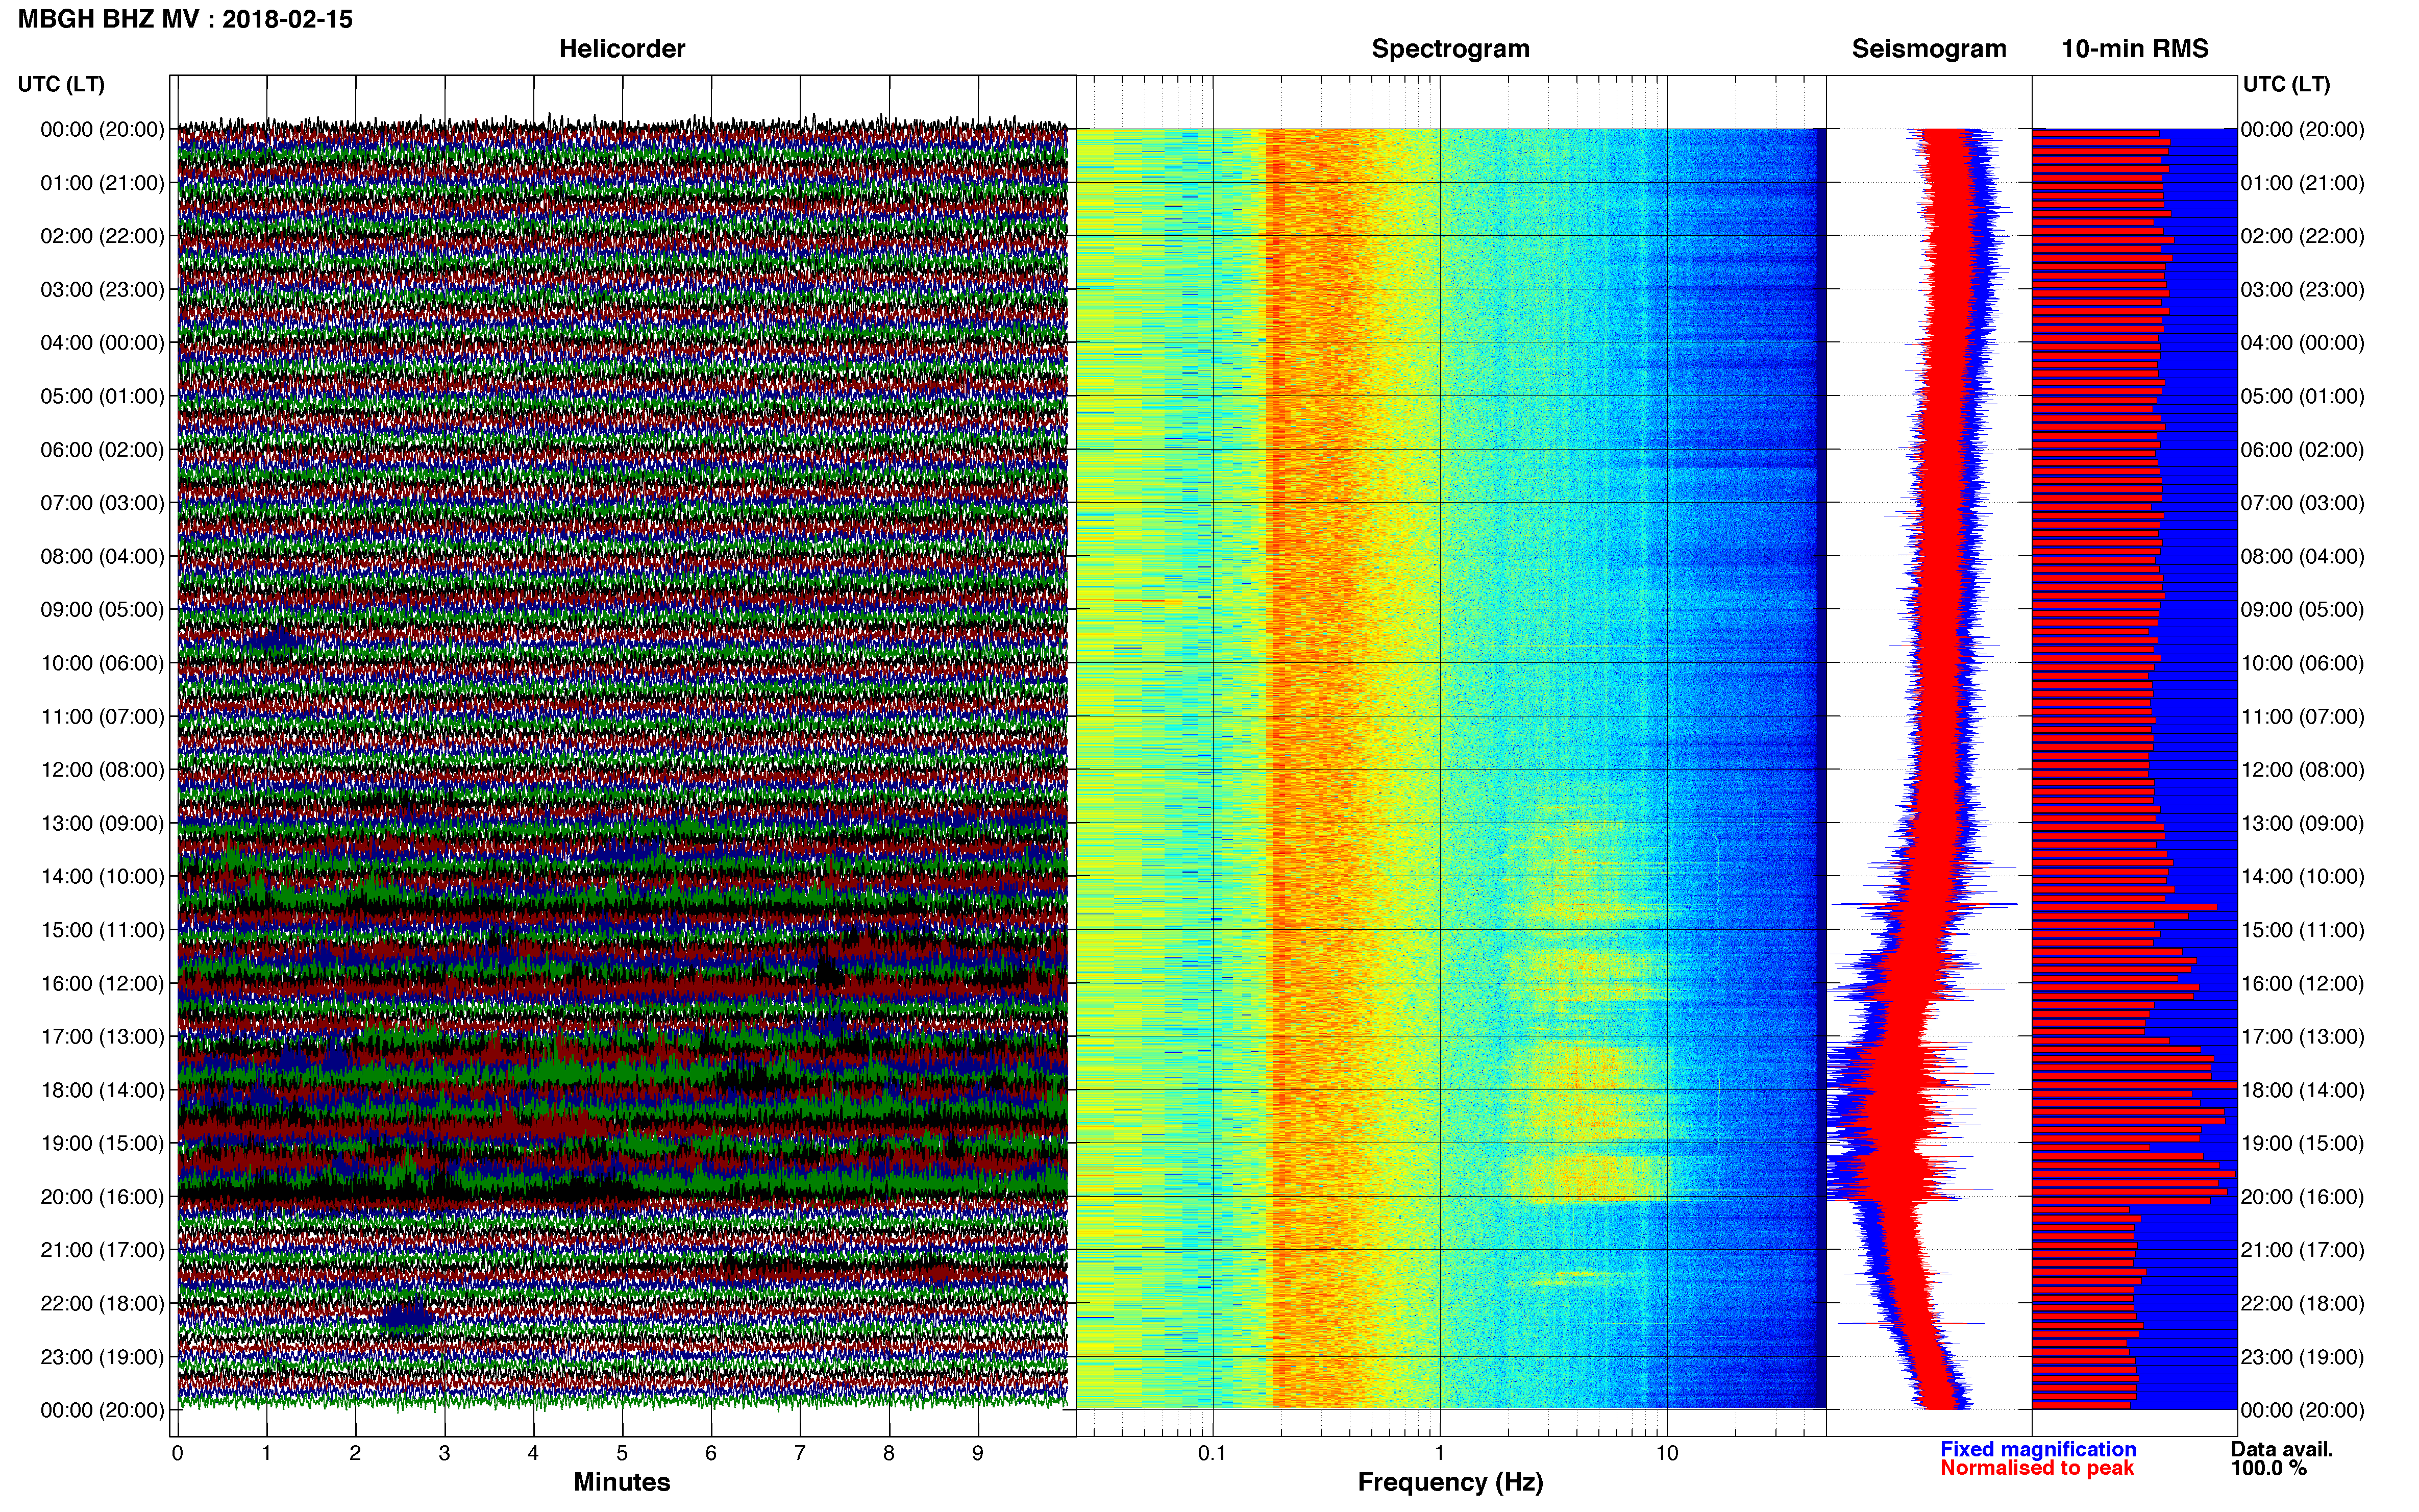The height and width of the screenshot is (1512, 2419).
Task: Click the 'Frequency (Hz)' x-axis label
Action: (x=1450, y=1482)
